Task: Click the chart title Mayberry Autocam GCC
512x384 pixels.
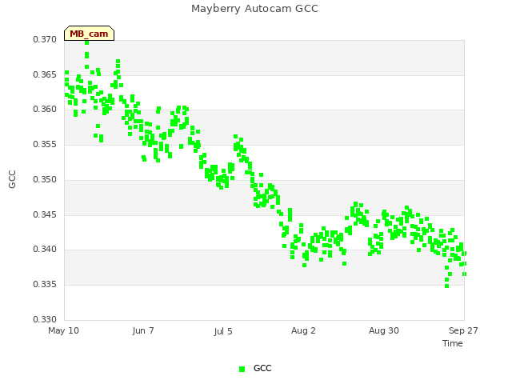Action: pos(254,9)
